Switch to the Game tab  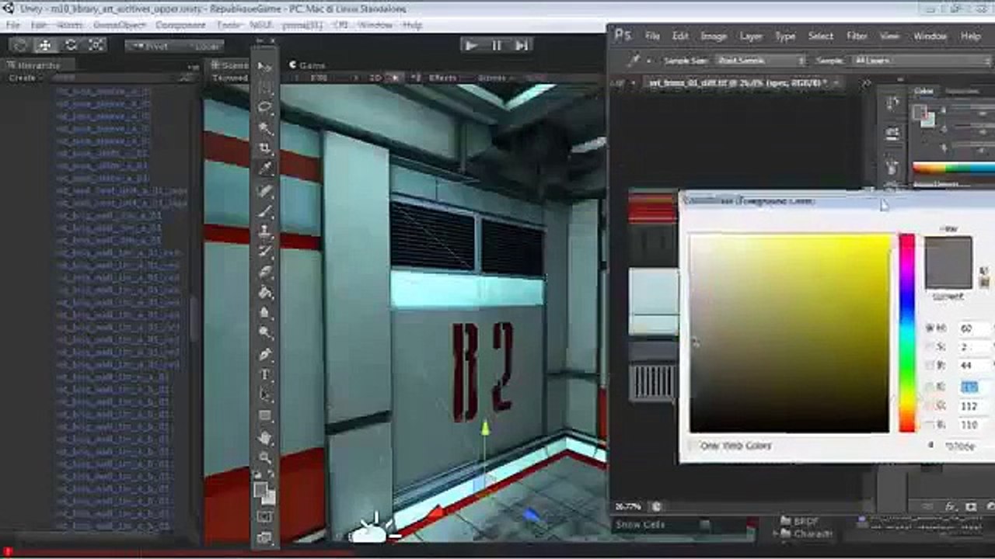coord(307,66)
